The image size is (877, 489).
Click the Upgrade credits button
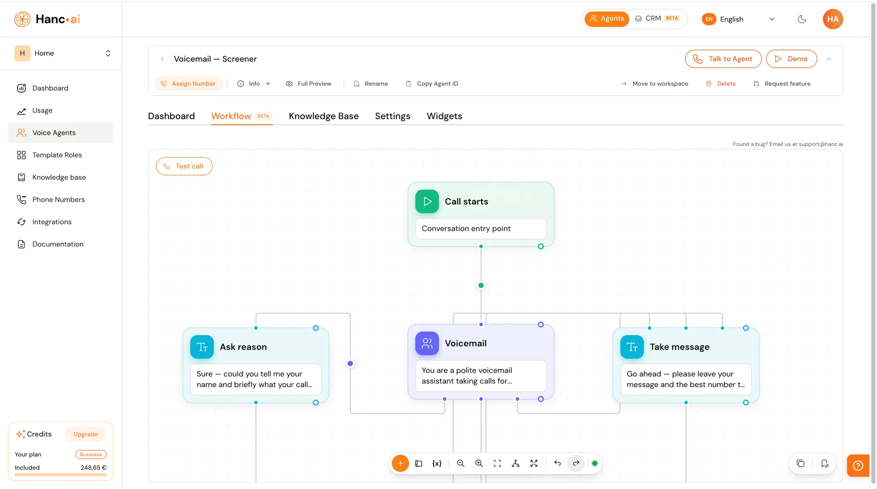(x=86, y=434)
